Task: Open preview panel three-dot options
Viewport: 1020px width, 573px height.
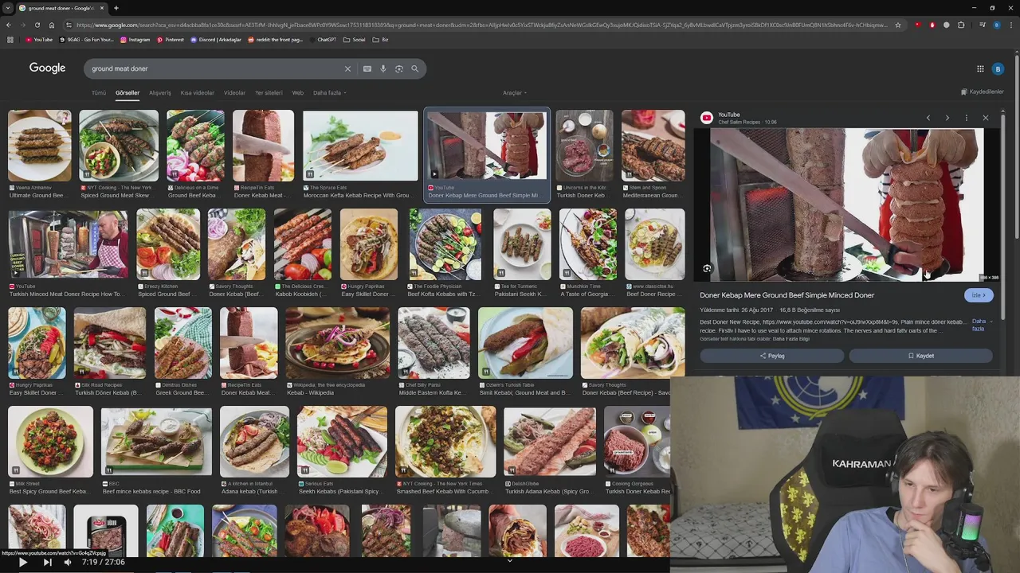Action: coord(967,118)
